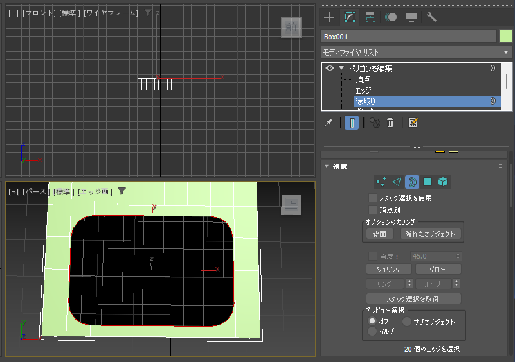Select the 頂点 sub-object level in stack
Screen dimensions: 515x362
coord(363,79)
